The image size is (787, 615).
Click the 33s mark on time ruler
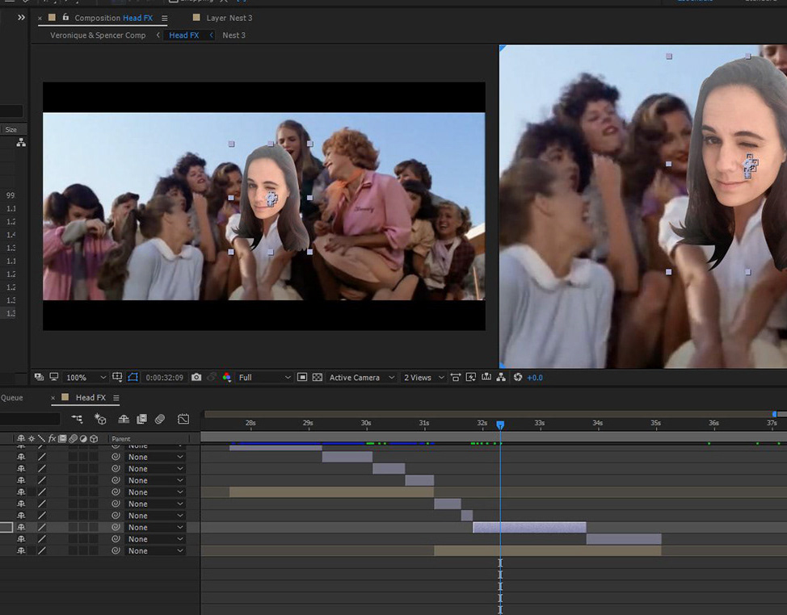pyautogui.click(x=540, y=423)
